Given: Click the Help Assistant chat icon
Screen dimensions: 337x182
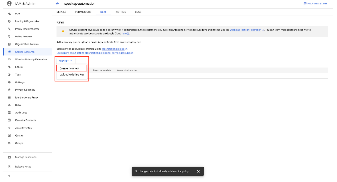Looking at the screenshot, I should [x=305, y=4].
